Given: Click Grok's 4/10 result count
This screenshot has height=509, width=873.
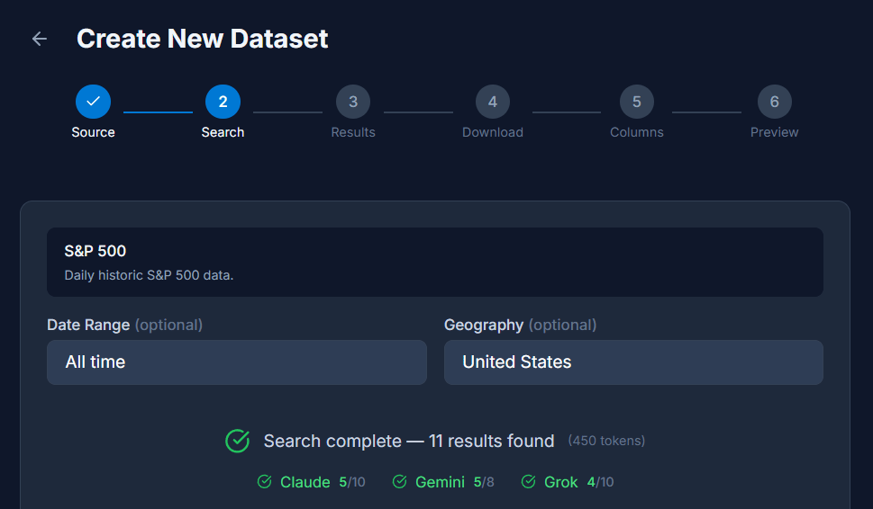Looking at the screenshot, I should click(x=600, y=482).
